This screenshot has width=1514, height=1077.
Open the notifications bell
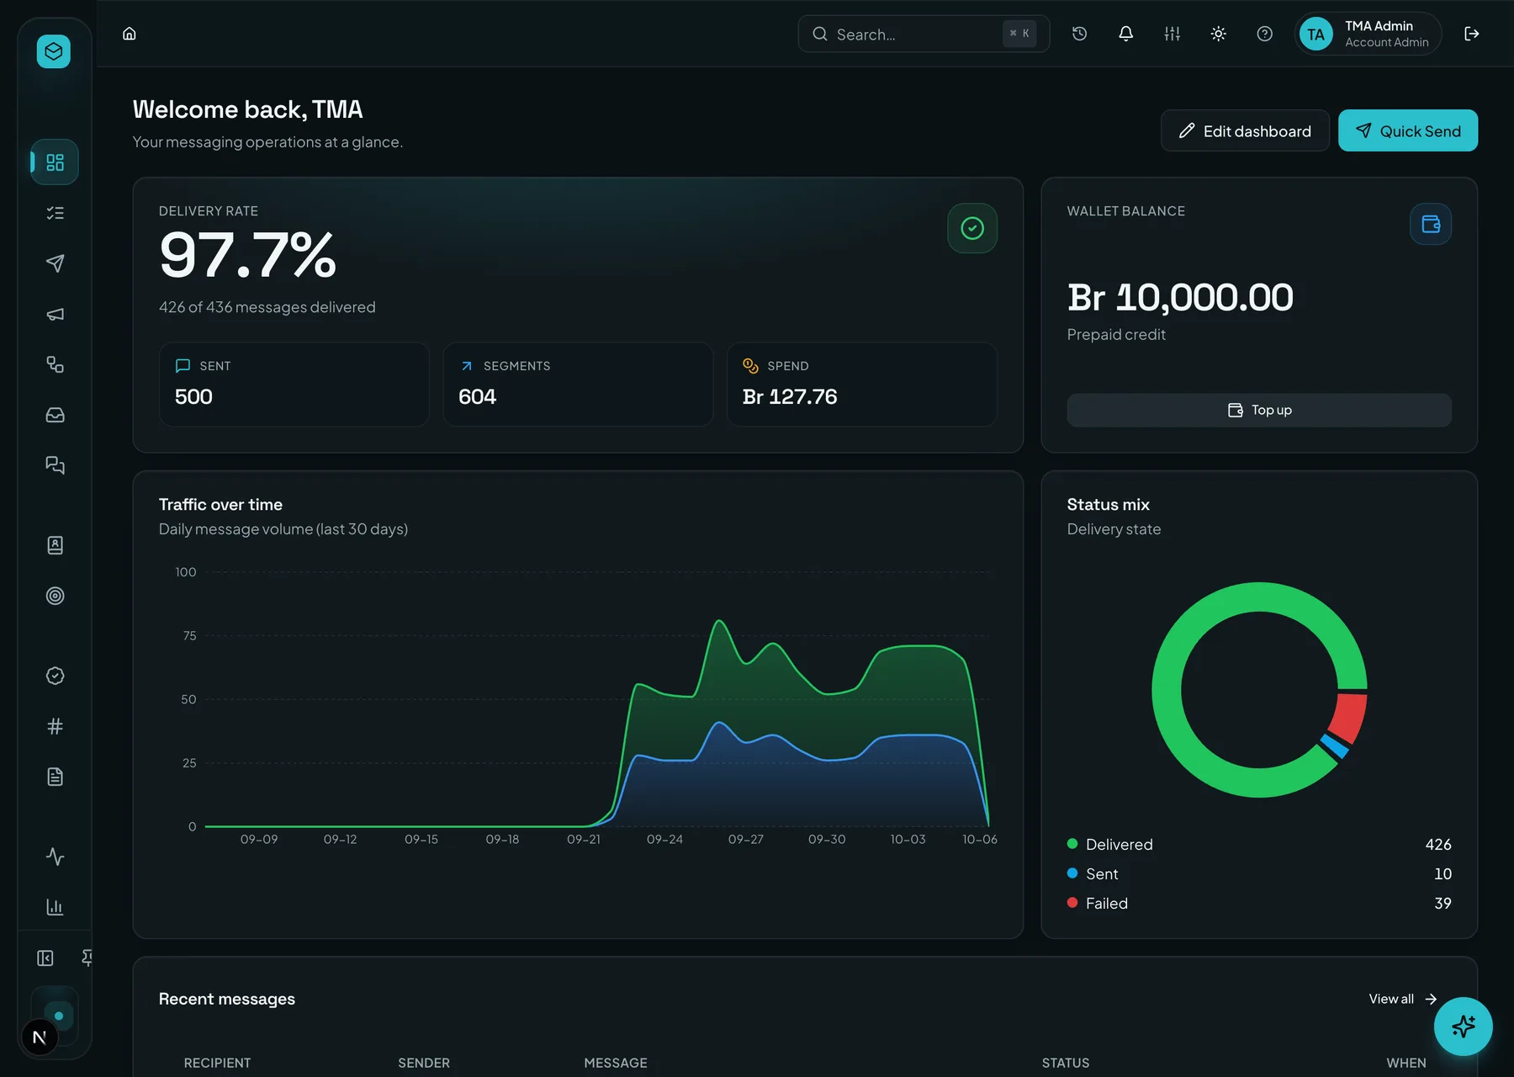click(1126, 34)
